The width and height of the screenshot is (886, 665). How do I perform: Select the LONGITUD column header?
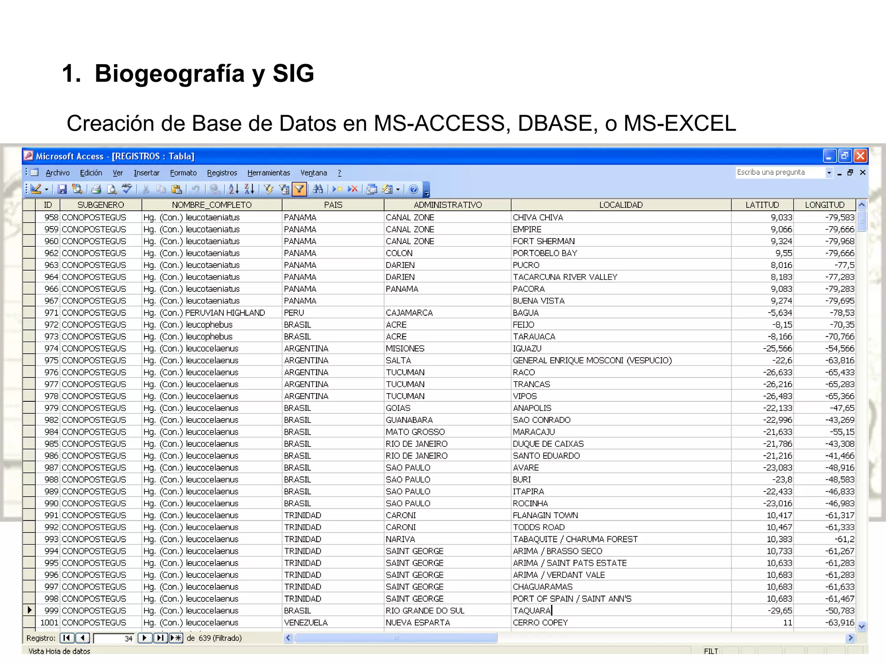(x=825, y=205)
